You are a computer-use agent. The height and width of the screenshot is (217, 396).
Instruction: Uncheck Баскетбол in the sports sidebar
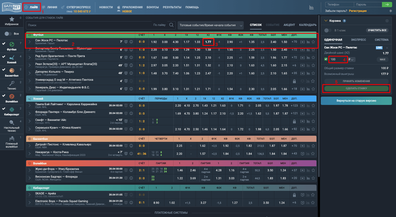tap(4, 70)
